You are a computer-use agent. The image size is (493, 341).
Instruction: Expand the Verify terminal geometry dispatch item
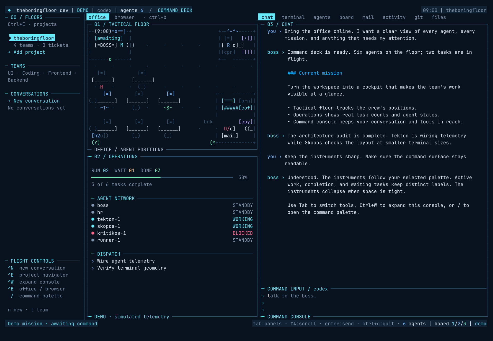(x=129, y=268)
